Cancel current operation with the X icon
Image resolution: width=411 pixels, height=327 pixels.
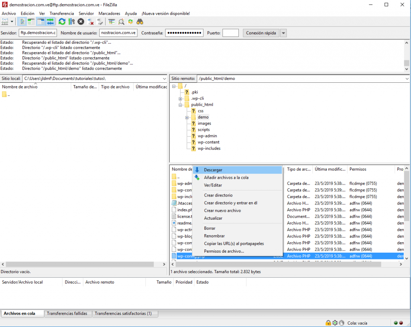[x=81, y=22]
